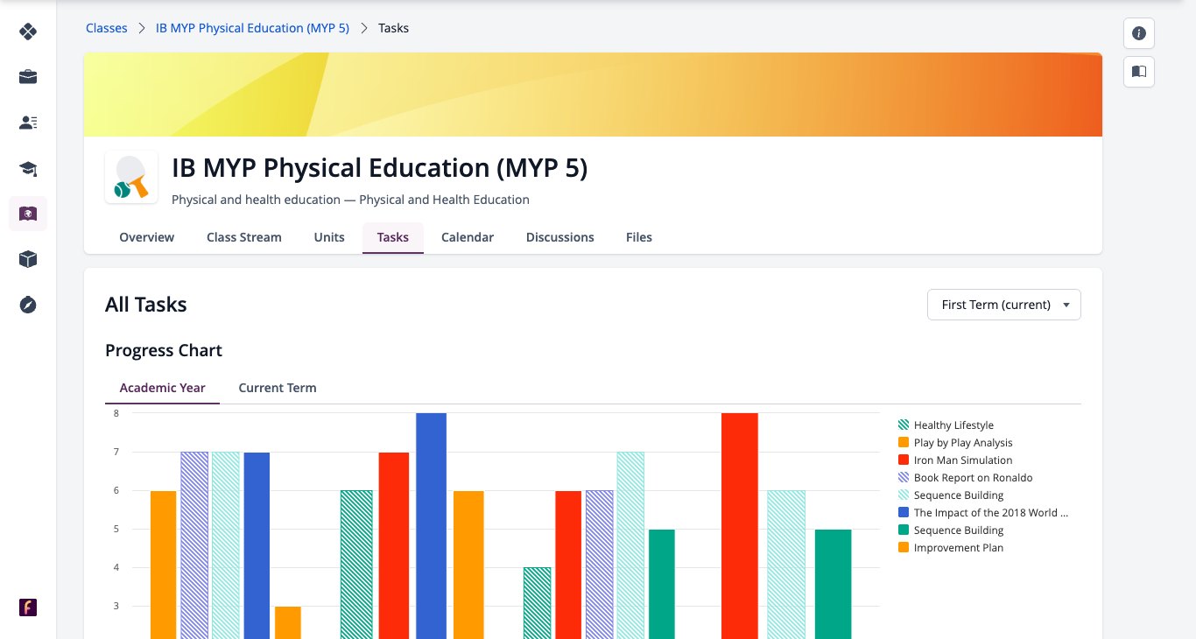Click the Faria logo icon at sidebar bottom
This screenshot has width=1196, height=639.
pos(28,607)
